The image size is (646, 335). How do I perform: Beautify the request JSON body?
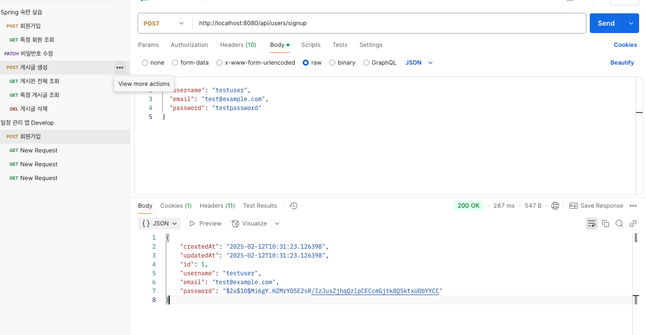622,63
